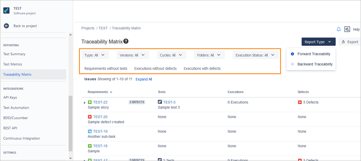Click the icon left of Help
The height and width of the screenshot is (161, 361).
(x=347, y=29)
